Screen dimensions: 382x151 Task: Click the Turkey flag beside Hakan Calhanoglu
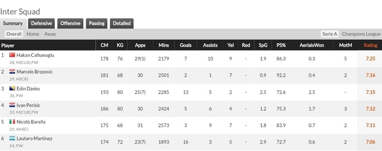[12, 55]
